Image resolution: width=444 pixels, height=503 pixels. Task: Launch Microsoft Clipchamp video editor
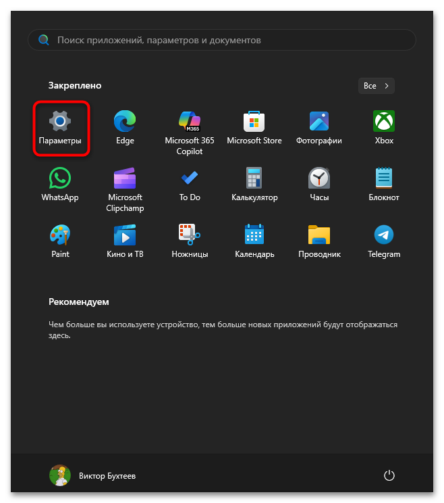pyautogui.click(x=125, y=189)
